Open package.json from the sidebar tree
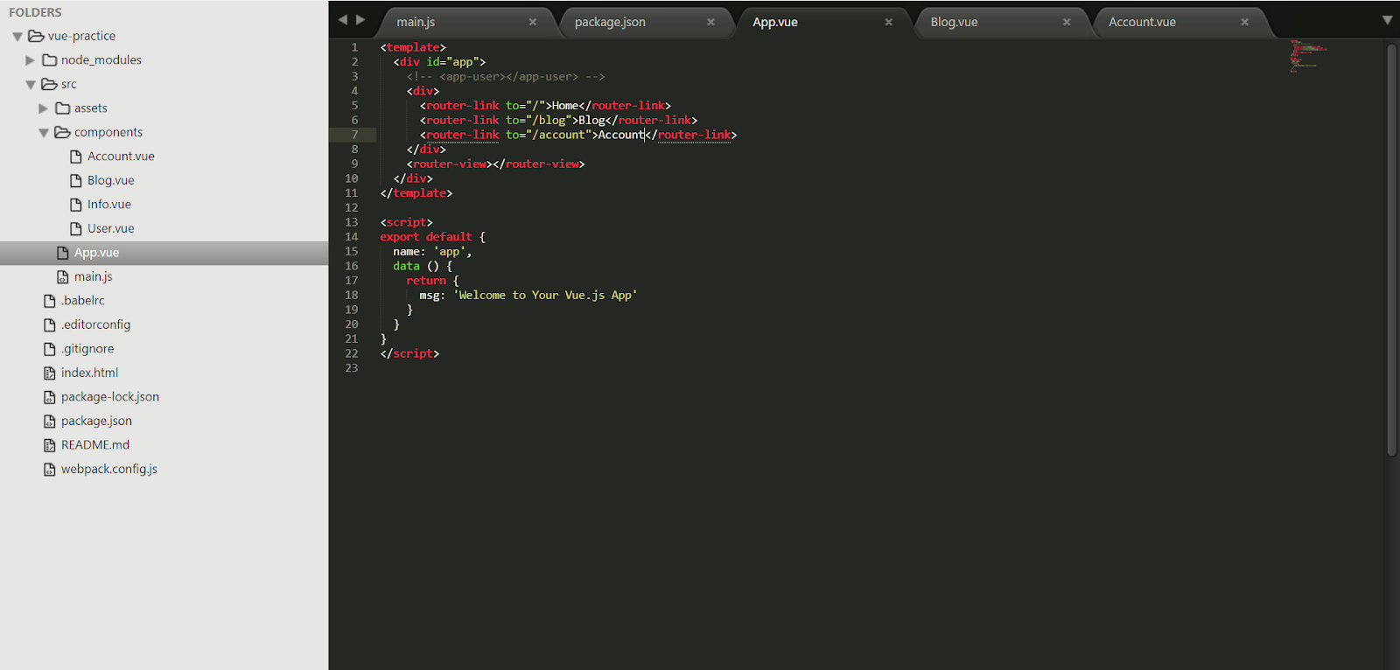The image size is (1400, 670). [96, 421]
